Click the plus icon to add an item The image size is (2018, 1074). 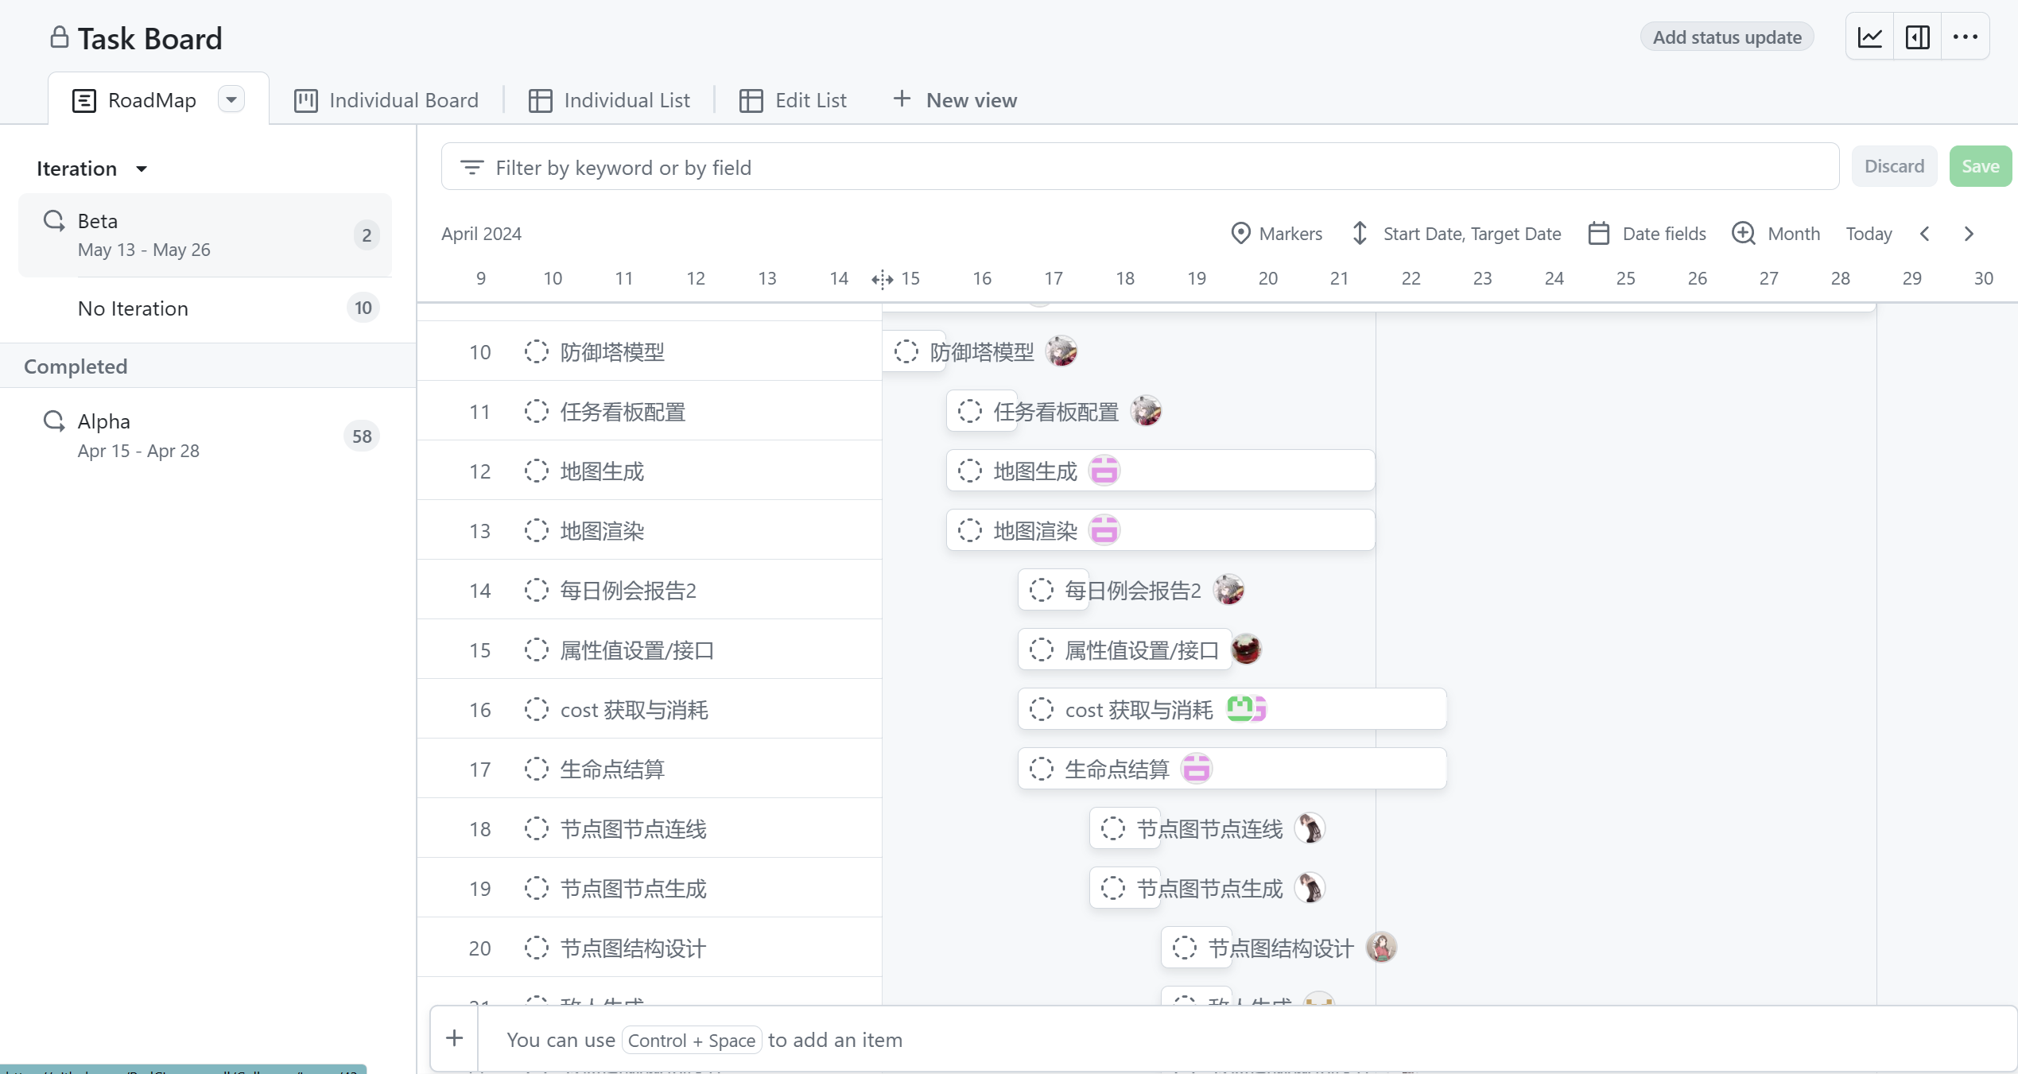tap(454, 1039)
